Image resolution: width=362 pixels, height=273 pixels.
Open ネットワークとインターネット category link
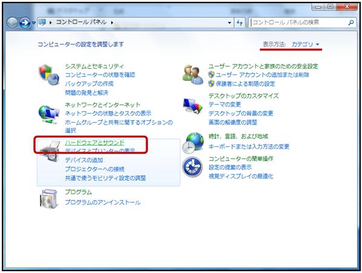(103, 104)
